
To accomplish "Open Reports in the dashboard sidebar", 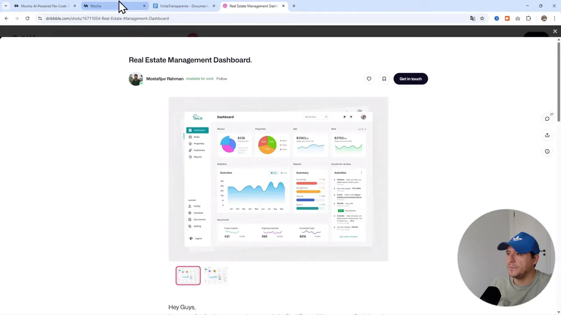I will click(x=199, y=157).
